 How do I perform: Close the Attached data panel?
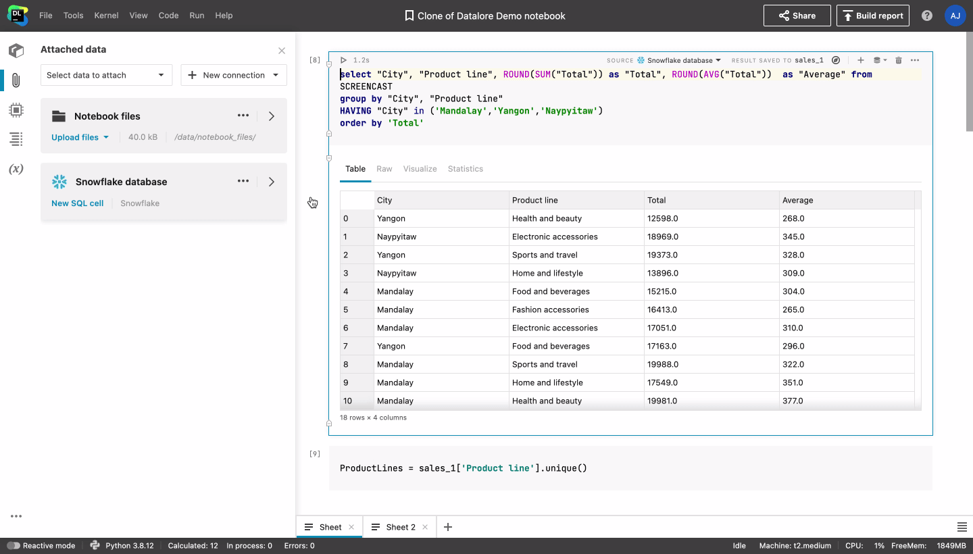pos(282,51)
